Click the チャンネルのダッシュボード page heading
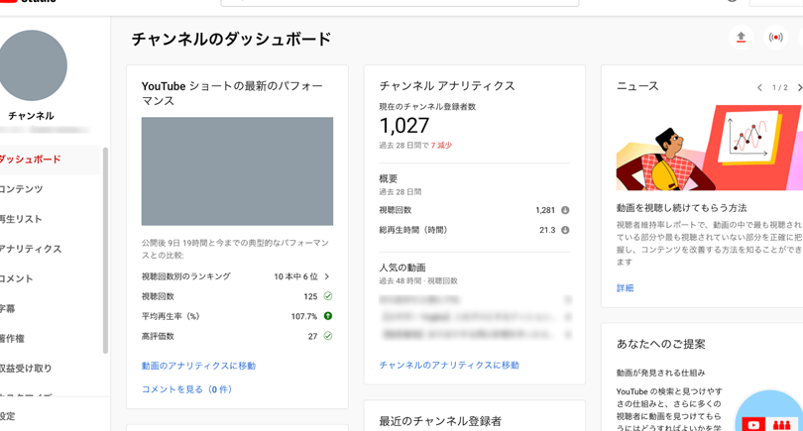The width and height of the screenshot is (803, 431). coord(231,39)
